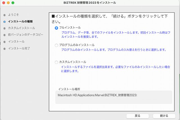
Task: Click the インストール完了 sidebar label
Action: tap(19, 49)
